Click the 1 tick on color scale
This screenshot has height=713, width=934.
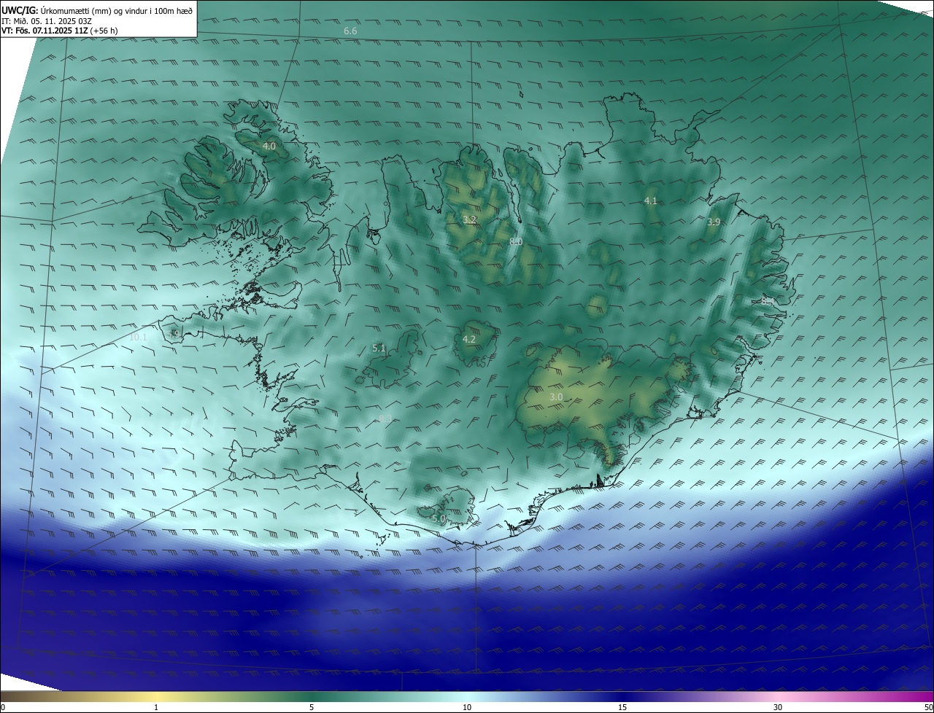156,707
